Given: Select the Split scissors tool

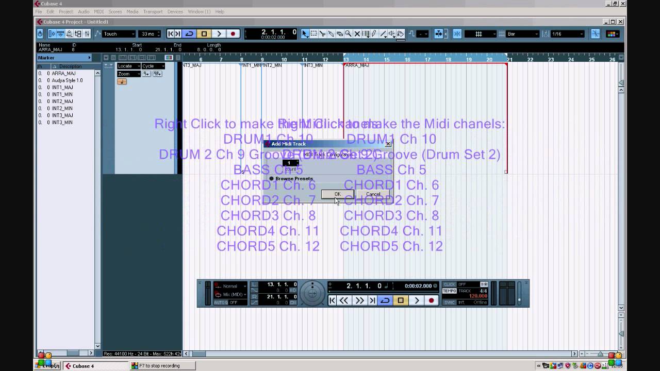Looking at the screenshot, I should pos(322,34).
